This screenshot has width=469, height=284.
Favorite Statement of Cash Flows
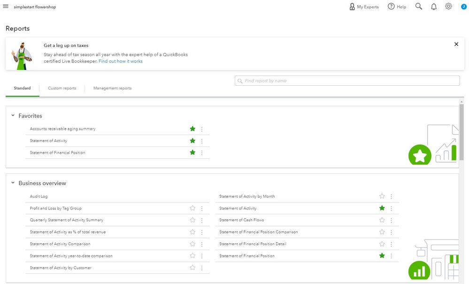click(382, 220)
